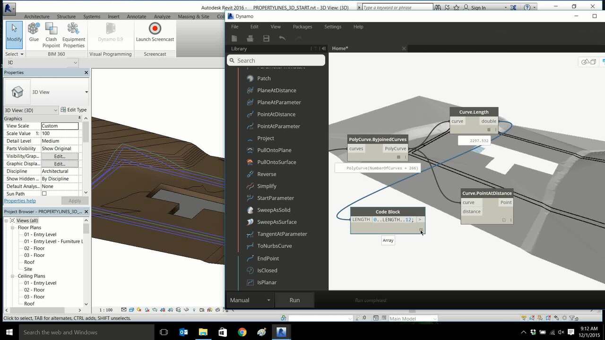
Task: Toggle preview on PolyCurve.ByJoinedCurves node
Action: coord(399,157)
